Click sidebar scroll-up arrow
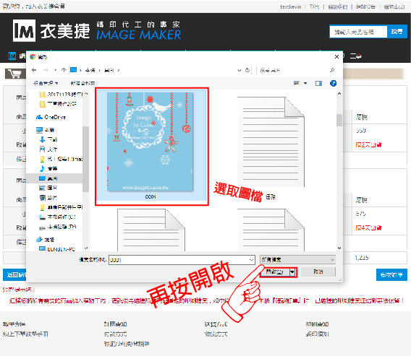 pos(86,94)
